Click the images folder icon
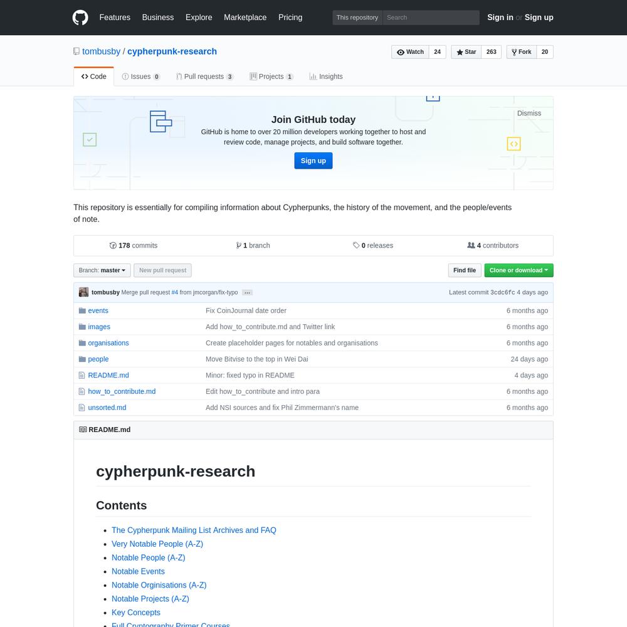 (82, 327)
